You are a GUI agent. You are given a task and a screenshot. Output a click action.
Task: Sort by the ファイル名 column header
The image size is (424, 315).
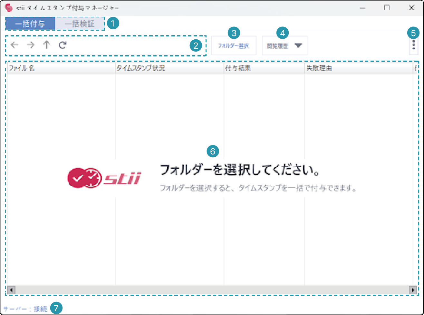[61, 68]
